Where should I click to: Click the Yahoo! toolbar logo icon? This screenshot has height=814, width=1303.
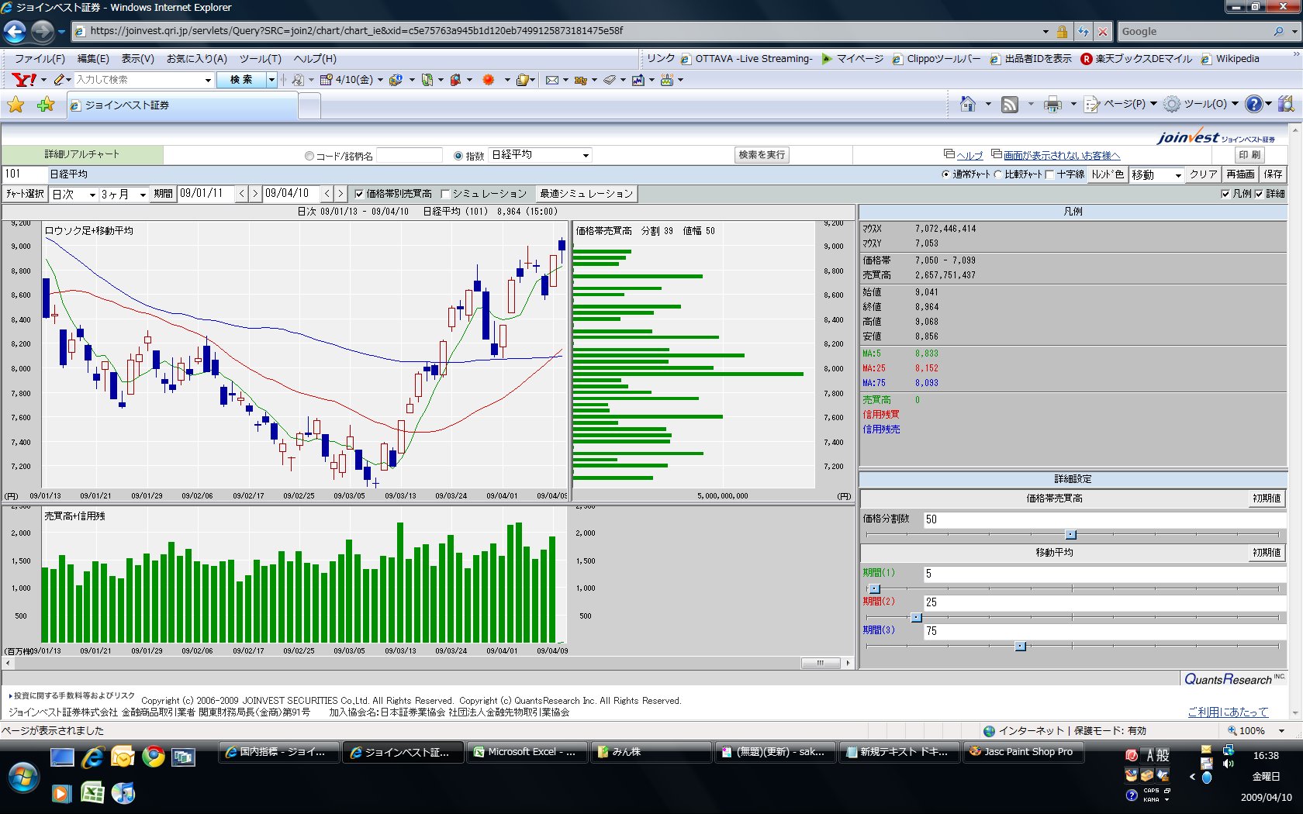coord(24,80)
